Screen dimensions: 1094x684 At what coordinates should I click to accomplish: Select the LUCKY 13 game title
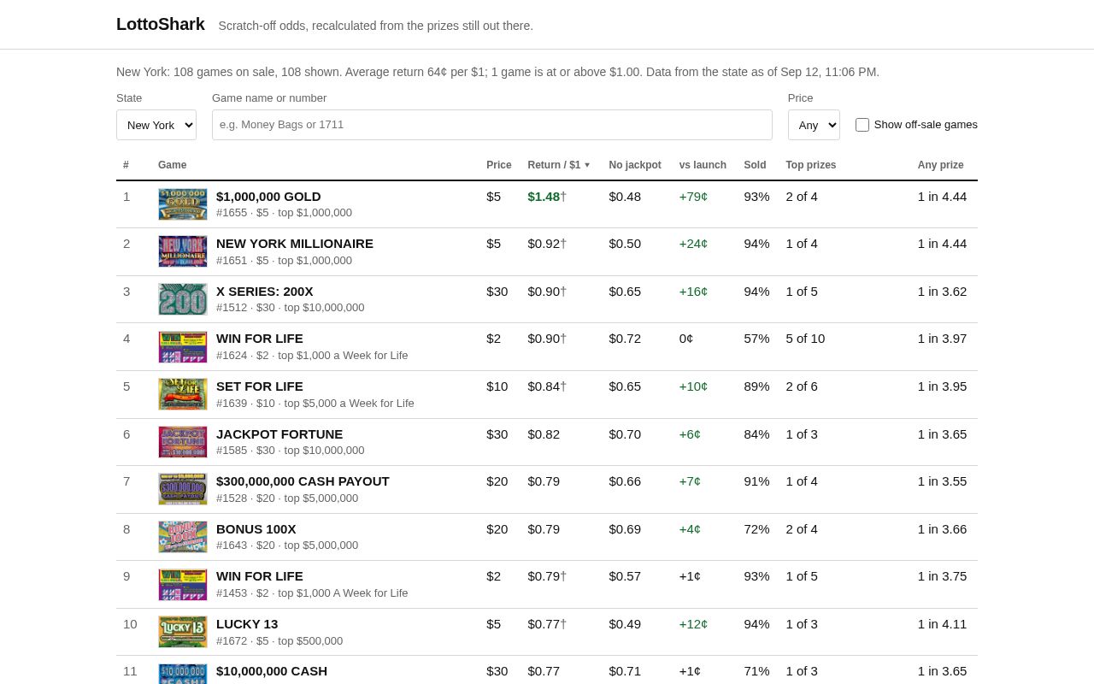(247, 624)
